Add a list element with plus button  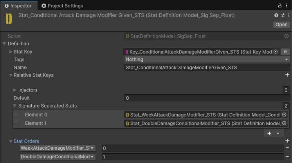[269, 133]
